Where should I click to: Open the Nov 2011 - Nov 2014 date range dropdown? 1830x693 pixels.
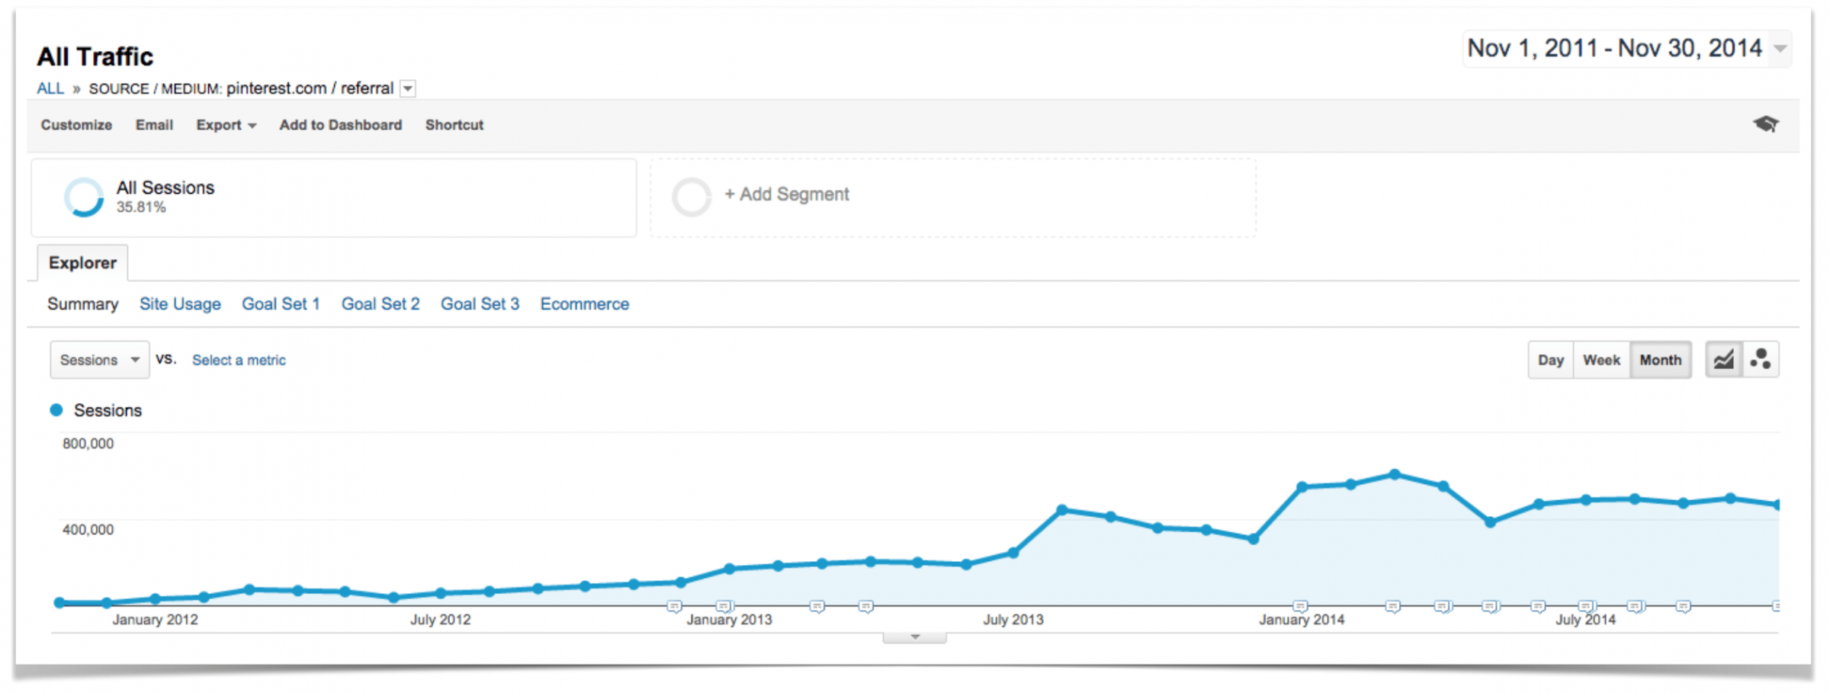point(1624,47)
